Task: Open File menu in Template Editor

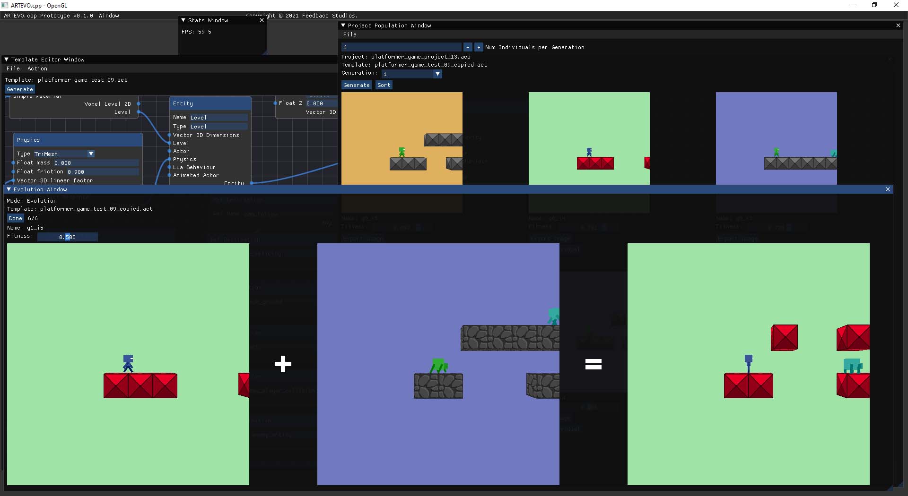Action: (x=13, y=68)
